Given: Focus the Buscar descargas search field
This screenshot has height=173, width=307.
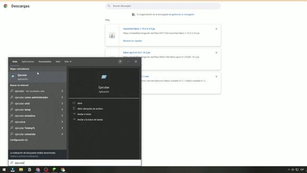Looking at the screenshot, I should [163, 6].
